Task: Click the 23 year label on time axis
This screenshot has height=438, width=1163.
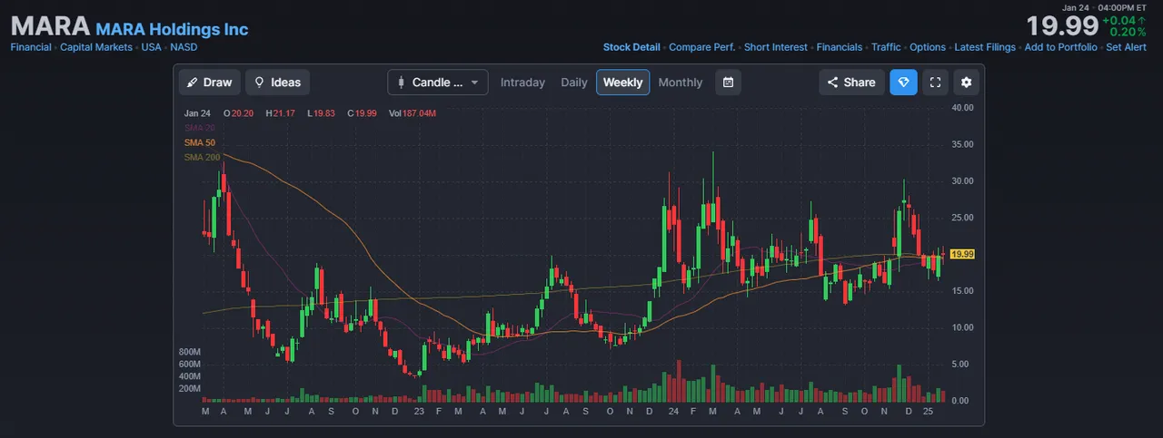Action: [418, 412]
